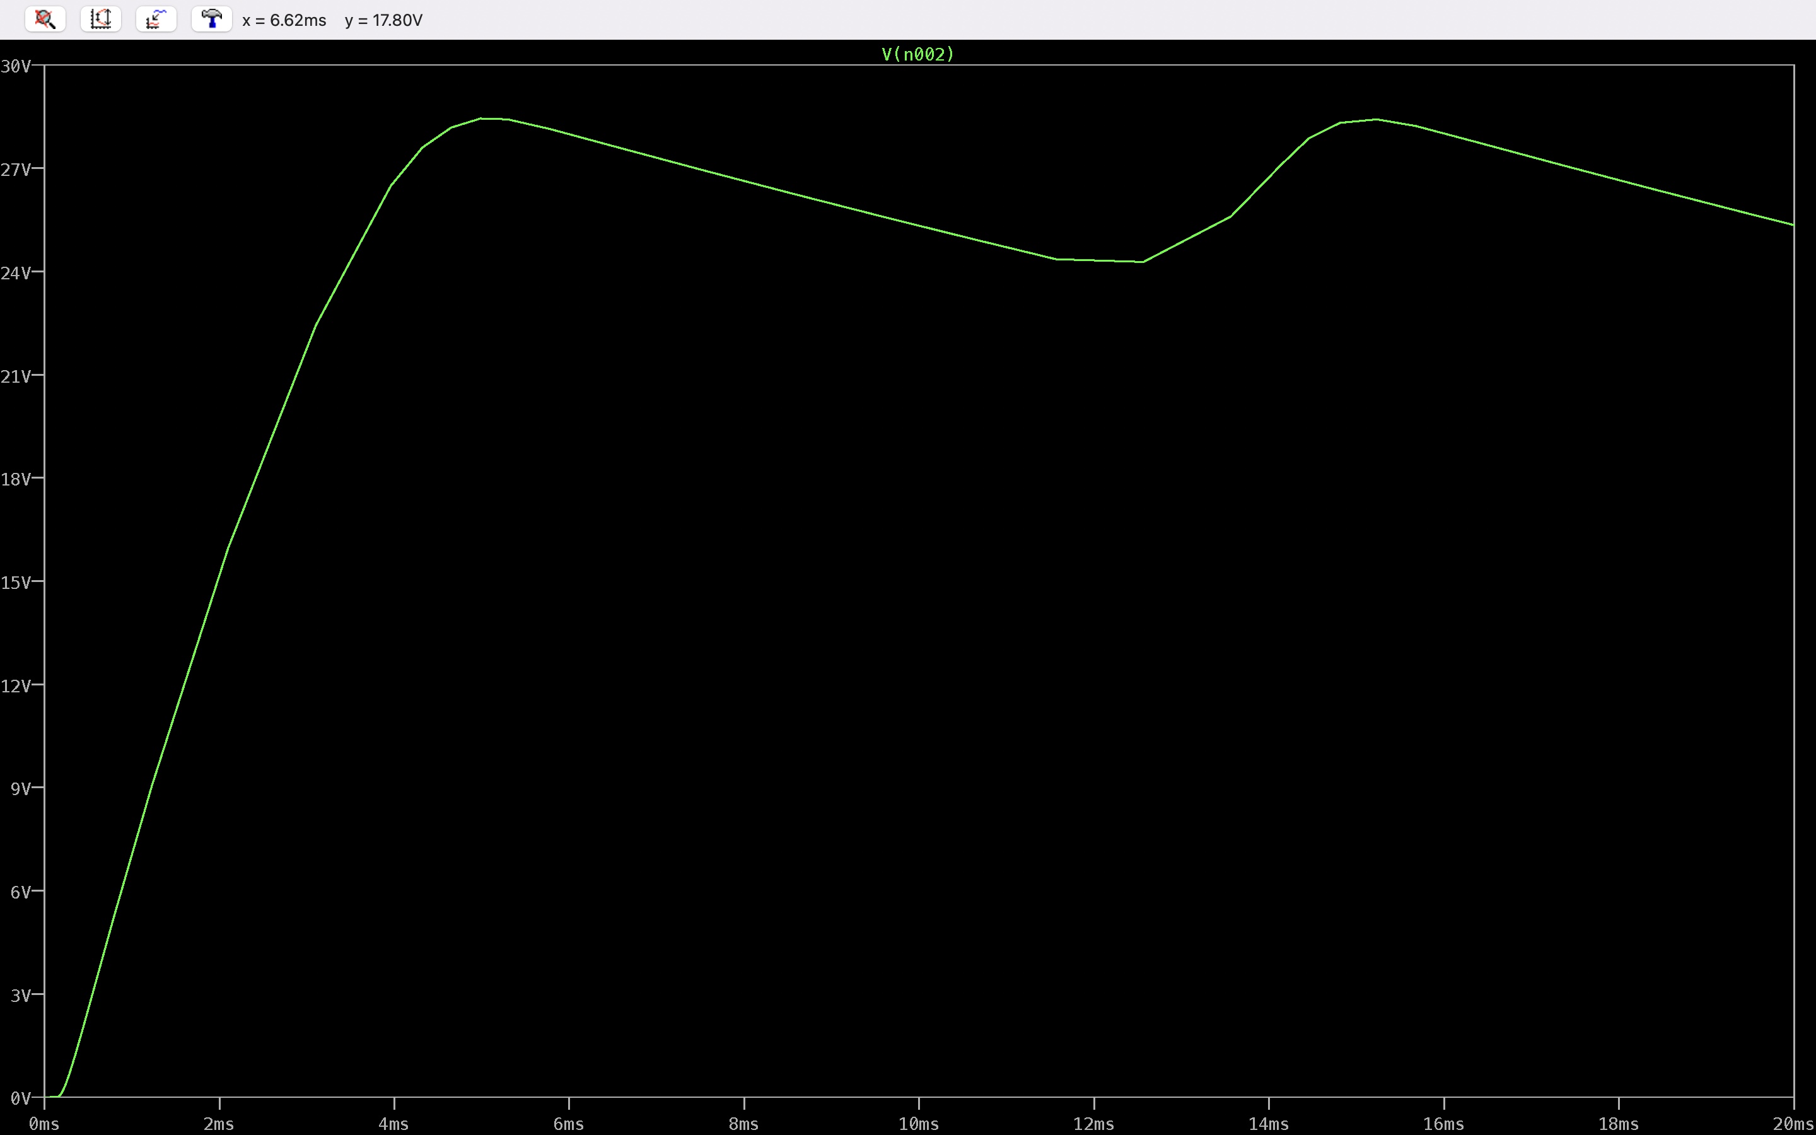Click the y = 17.80V cursor readout
1816x1135 pixels.
pyautogui.click(x=383, y=20)
